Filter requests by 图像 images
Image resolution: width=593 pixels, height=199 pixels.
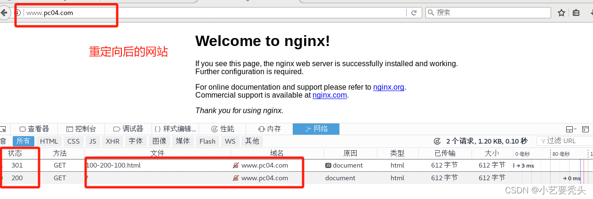[x=159, y=141]
